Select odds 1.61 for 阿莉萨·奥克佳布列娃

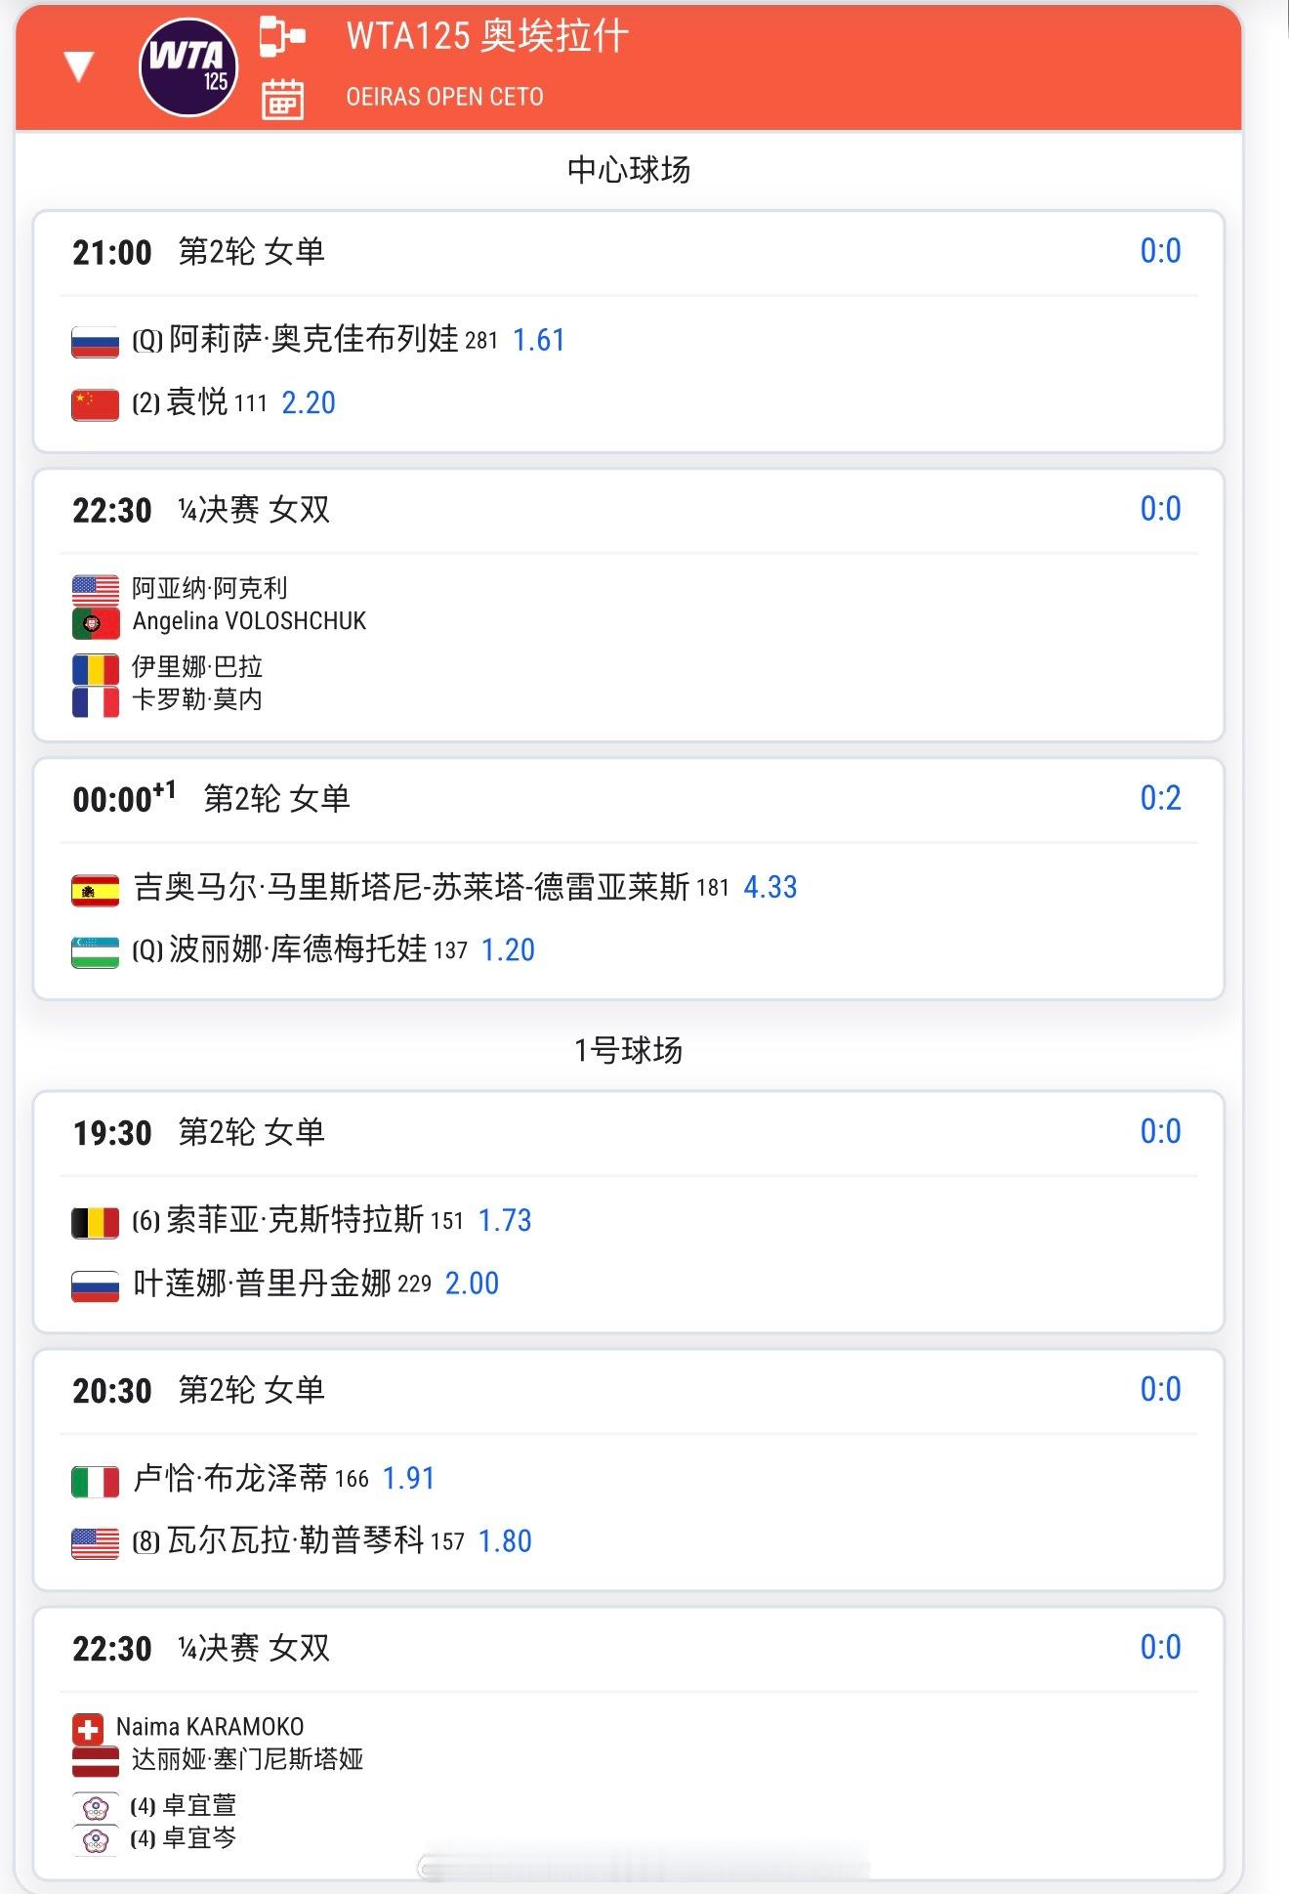[539, 340]
